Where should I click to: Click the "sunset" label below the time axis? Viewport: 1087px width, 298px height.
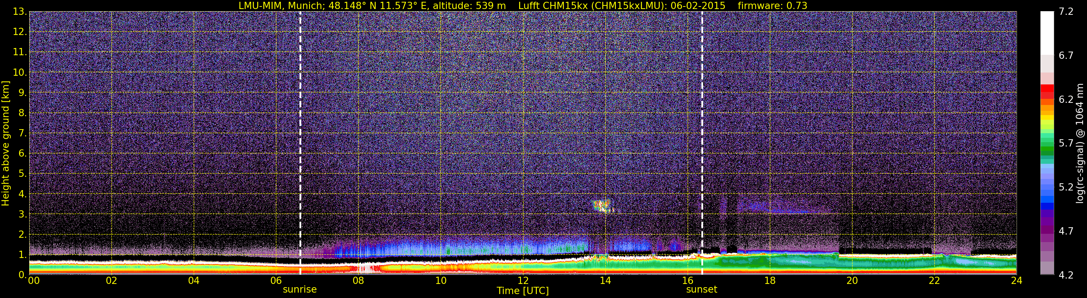pos(701,289)
